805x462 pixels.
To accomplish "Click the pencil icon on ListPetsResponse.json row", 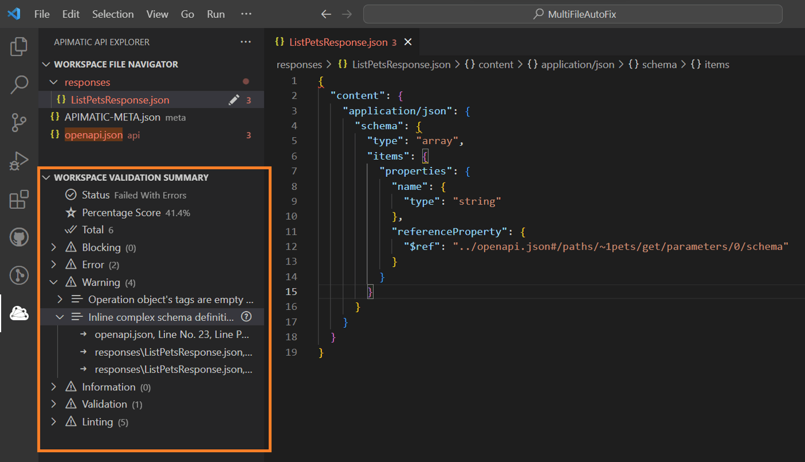I will pos(233,100).
